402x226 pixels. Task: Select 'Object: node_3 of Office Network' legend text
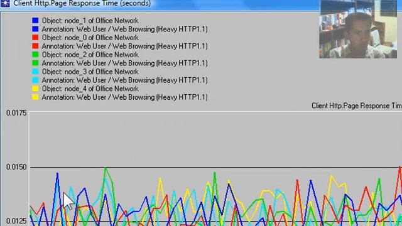[90, 72]
